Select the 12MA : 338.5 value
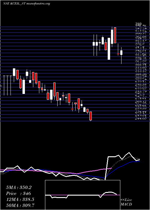Screen dimensions: 150x210 coord(20,199)
